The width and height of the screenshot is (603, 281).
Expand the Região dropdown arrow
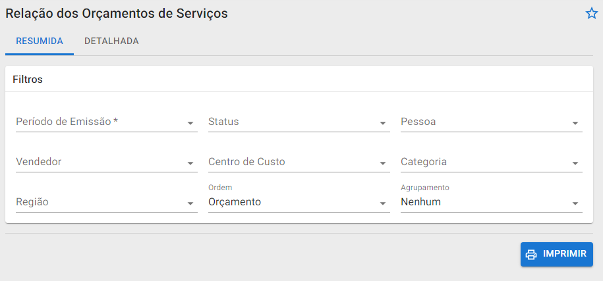click(x=190, y=203)
